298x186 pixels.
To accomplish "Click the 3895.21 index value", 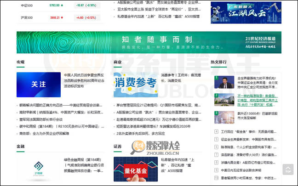I will (55, 17).
